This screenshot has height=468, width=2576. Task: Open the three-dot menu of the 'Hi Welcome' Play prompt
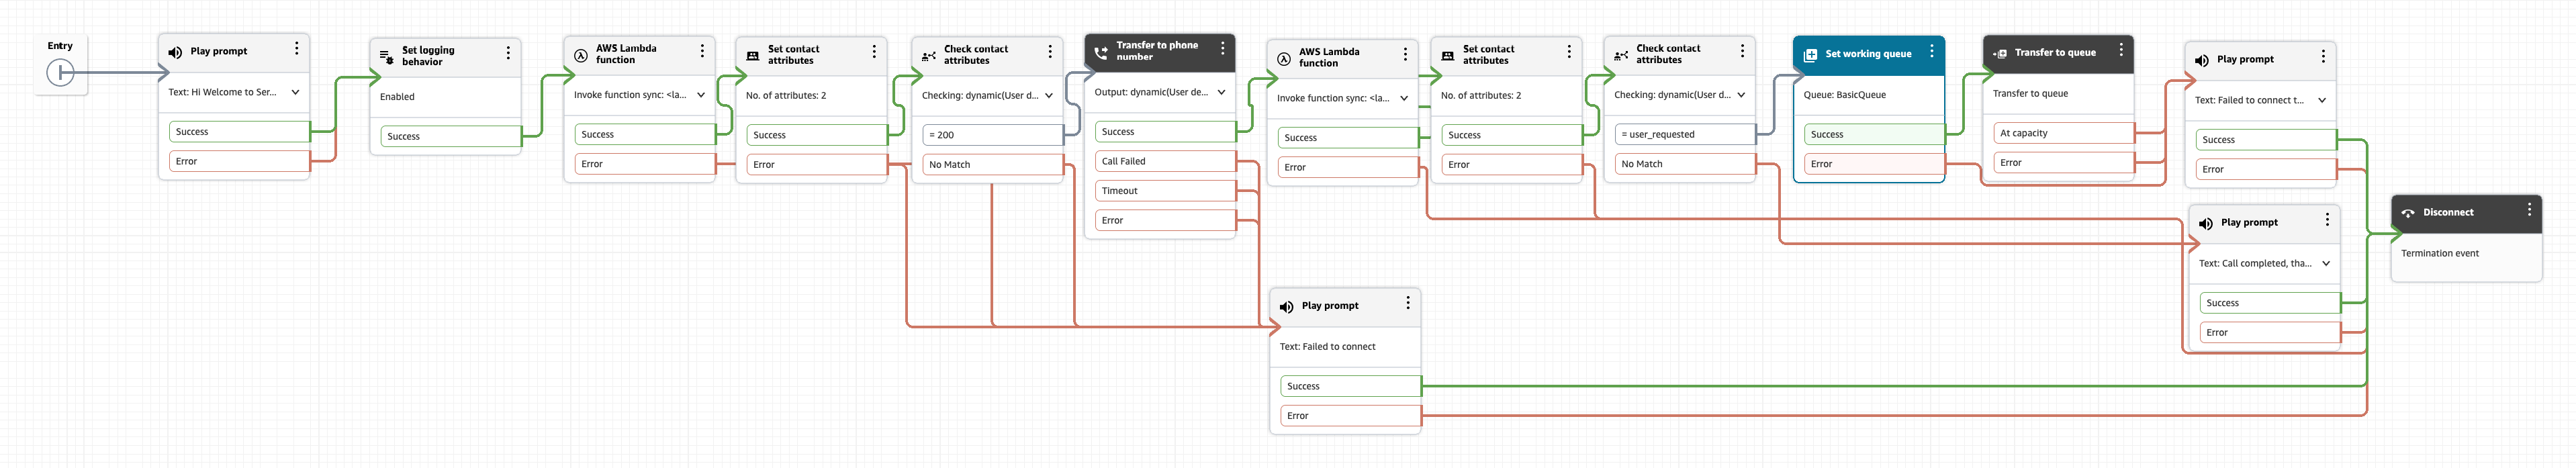pos(296,49)
